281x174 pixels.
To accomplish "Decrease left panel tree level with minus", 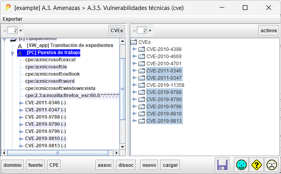I will [5, 31].
